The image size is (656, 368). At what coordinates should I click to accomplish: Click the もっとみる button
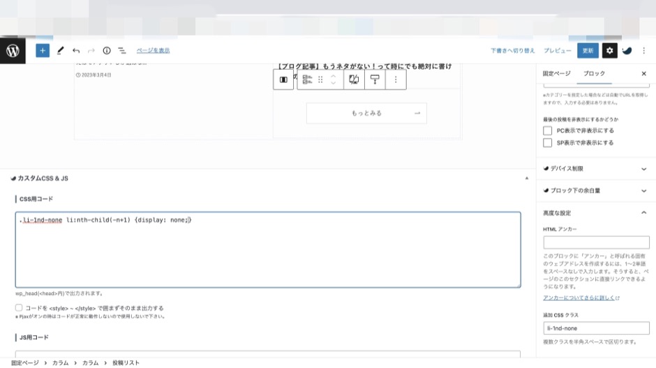(x=366, y=113)
